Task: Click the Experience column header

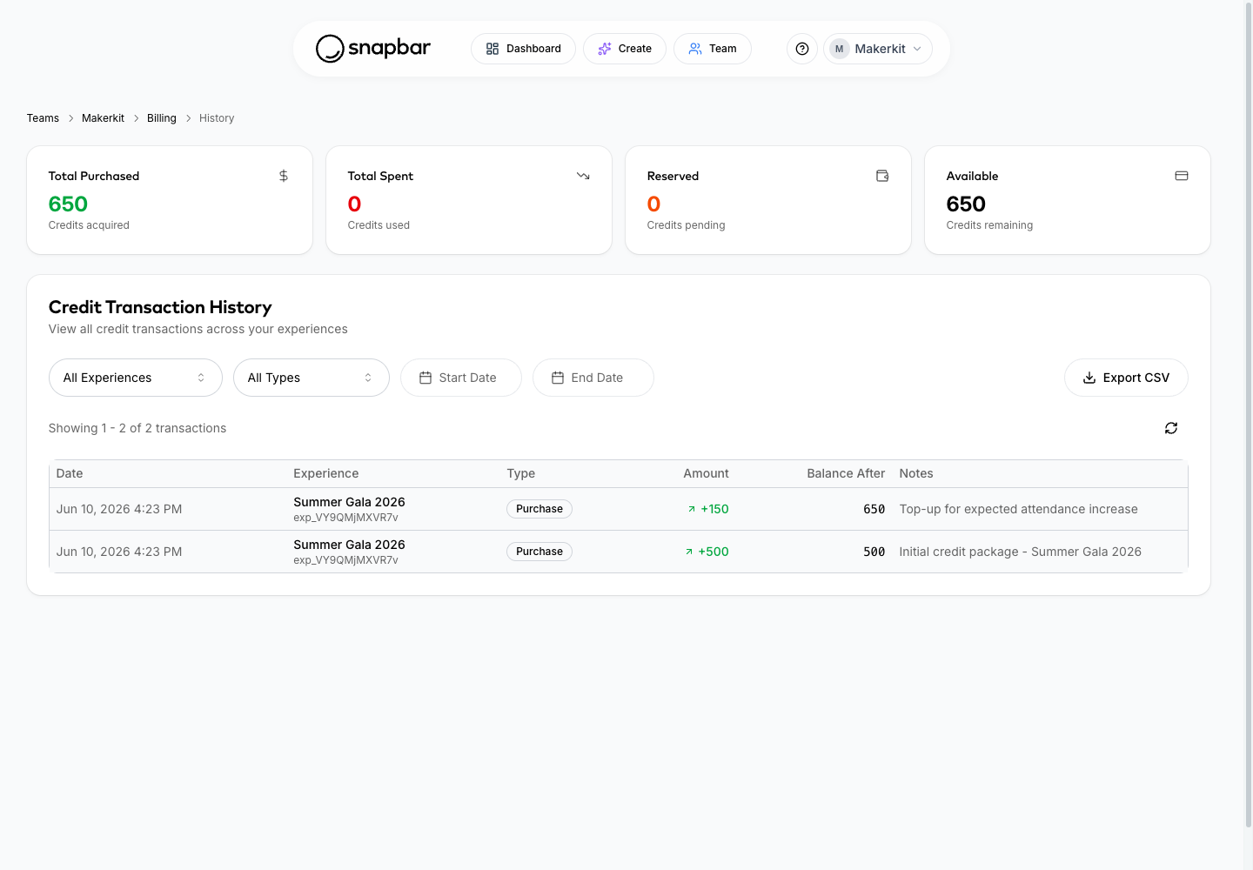Action: [326, 473]
